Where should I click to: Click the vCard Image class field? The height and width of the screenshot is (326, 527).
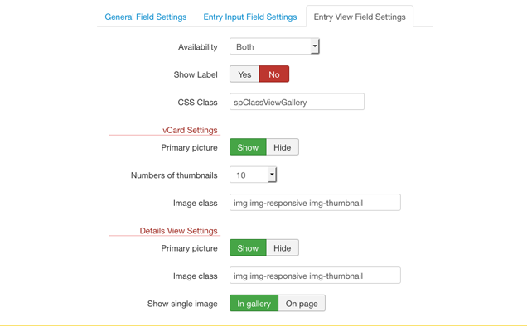[315, 203]
